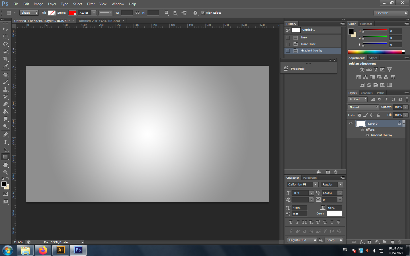The height and width of the screenshot is (256, 410).
Task: Select the Hand tool
Action: point(5,165)
